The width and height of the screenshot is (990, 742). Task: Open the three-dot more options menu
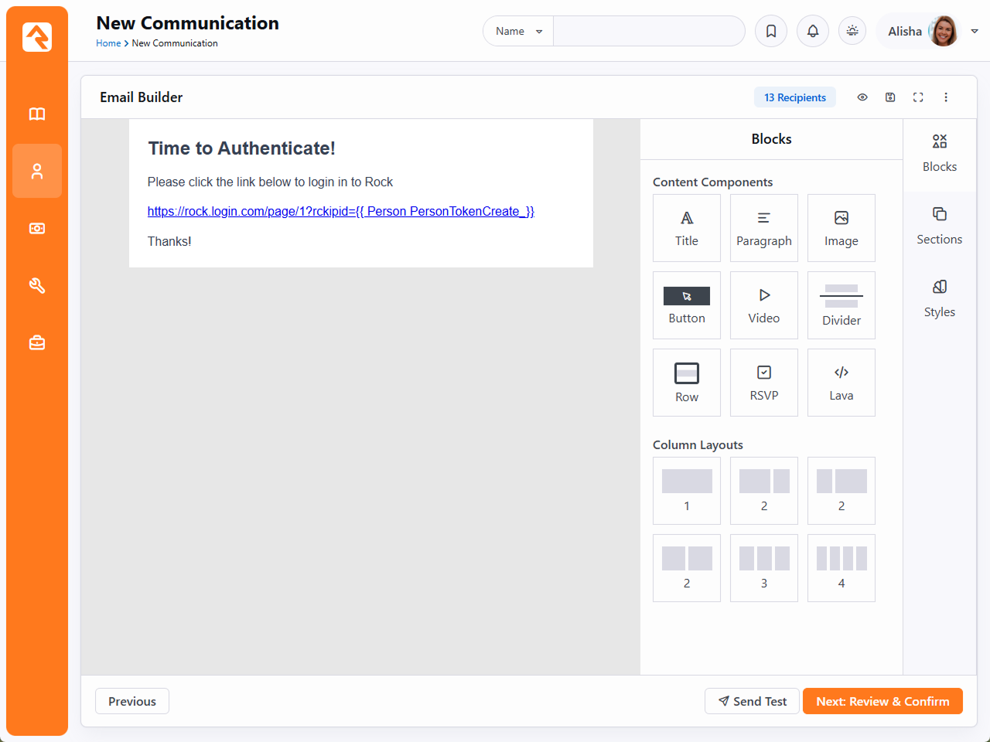946,97
